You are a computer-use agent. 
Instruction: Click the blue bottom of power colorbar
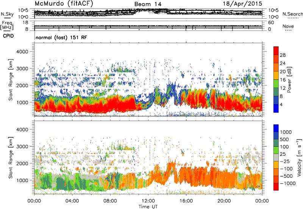tap(276, 109)
